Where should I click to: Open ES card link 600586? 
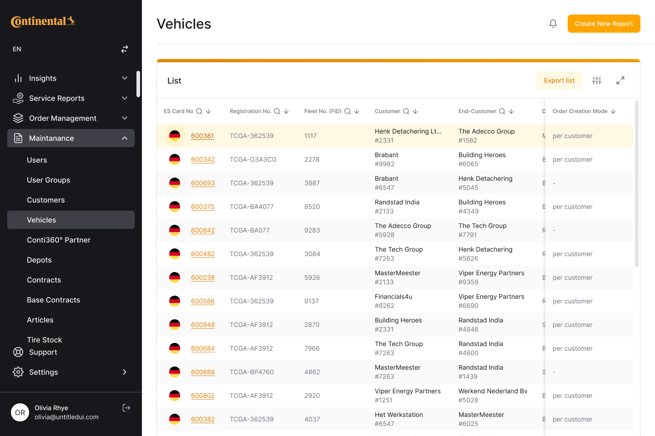click(203, 301)
